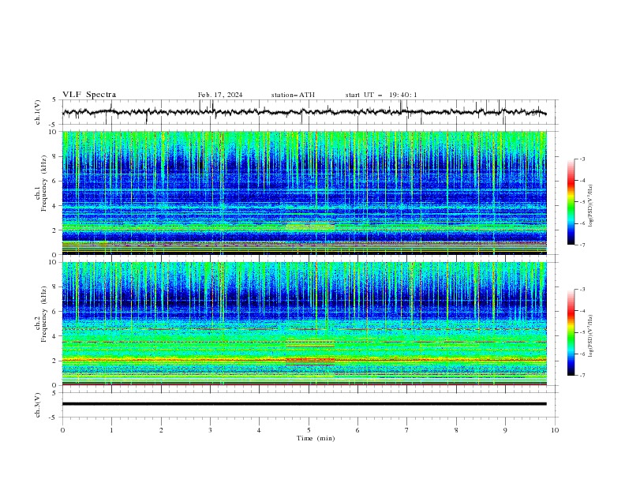Click the upper color scale bar next to ch.1
Viewport: 625px width, 483px height.
click(x=571, y=202)
